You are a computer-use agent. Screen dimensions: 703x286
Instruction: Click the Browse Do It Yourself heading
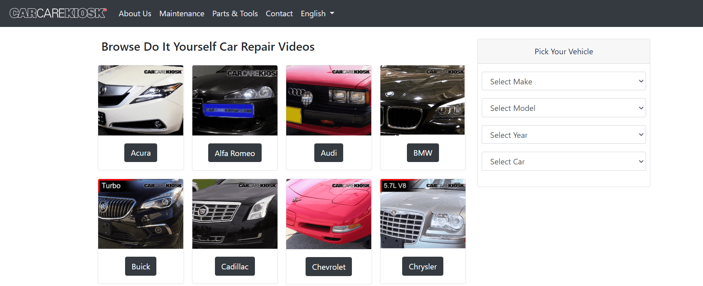(x=208, y=47)
